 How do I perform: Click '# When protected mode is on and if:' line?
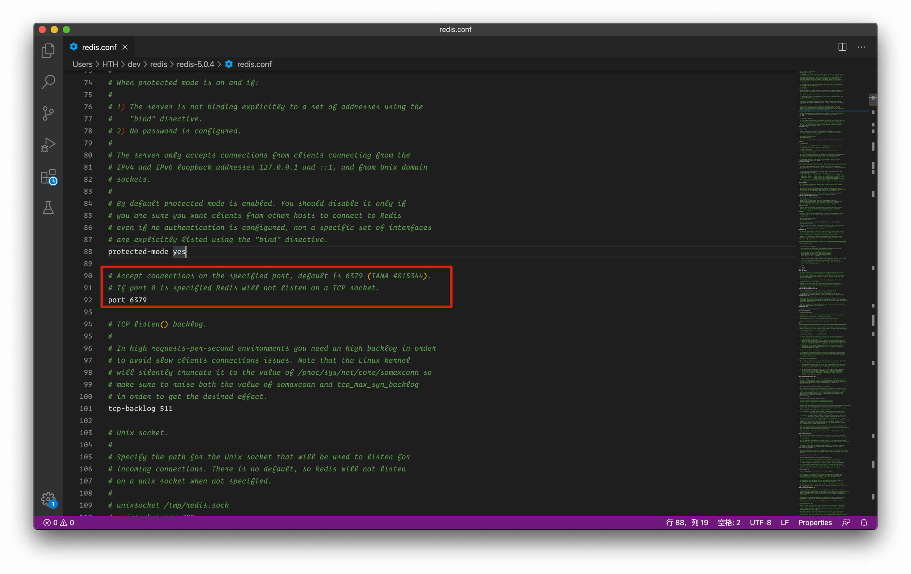183,82
